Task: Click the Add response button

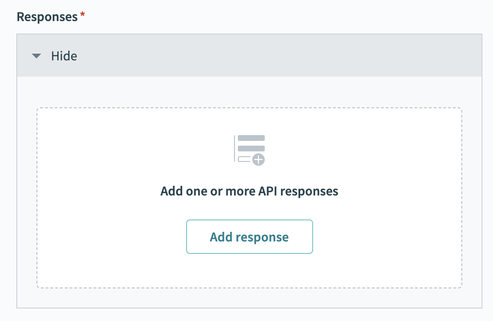Action: click(249, 237)
